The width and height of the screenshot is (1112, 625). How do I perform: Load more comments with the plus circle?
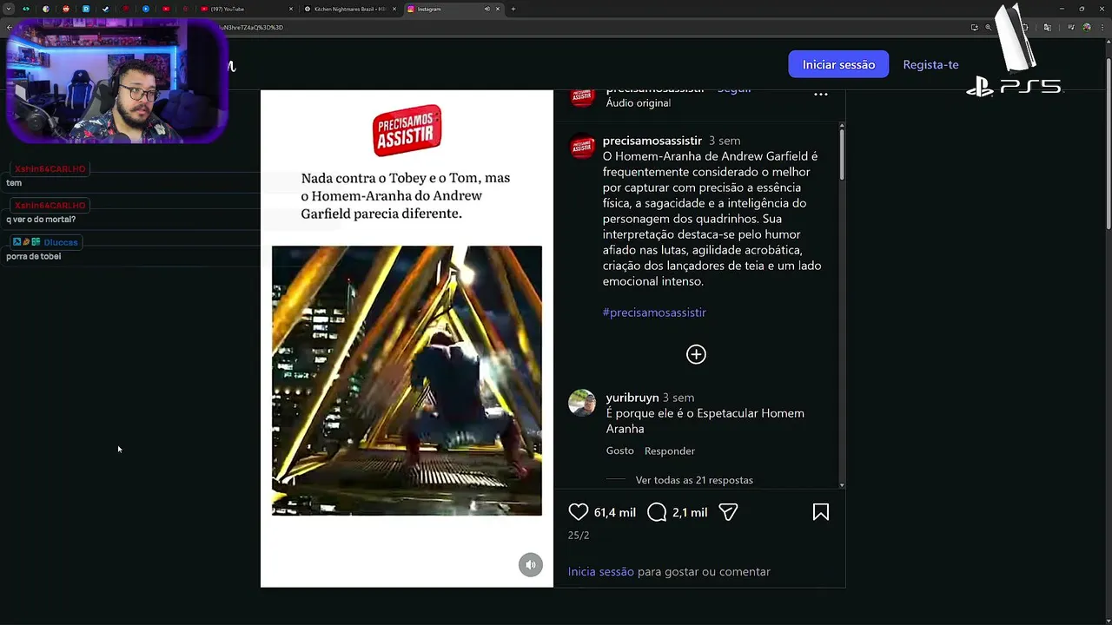point(696,354)
